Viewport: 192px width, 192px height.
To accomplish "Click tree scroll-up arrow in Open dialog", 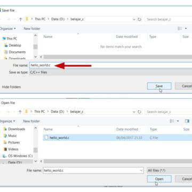I will [35, 128].
